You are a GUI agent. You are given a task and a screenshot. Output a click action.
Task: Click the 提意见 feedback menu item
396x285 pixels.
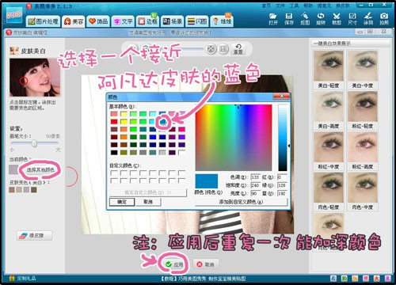click(324, 6)
